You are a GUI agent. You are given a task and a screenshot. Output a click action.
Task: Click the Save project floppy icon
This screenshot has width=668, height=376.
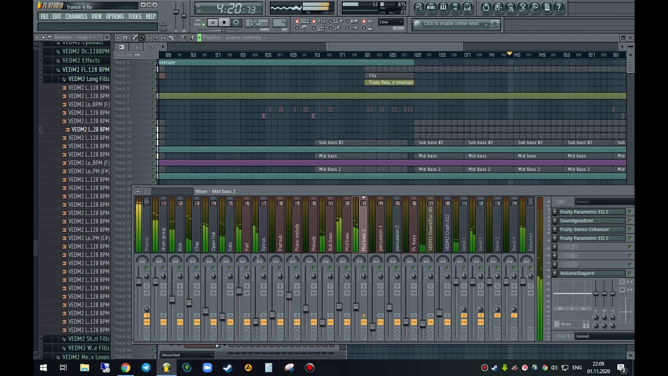click(x=510, y=7)
